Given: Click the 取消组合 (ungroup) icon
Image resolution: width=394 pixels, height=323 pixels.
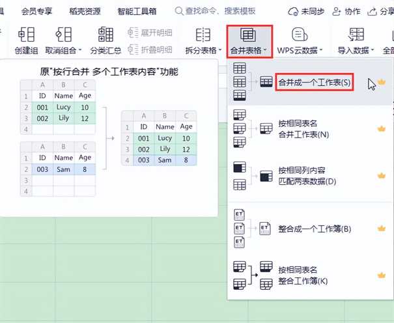Looking at the screenshot, I should pos(63,35).
